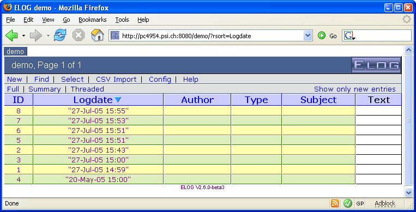The height and width of the screenshot is (212, 416).
Task: Expand the address bar URL dropdown
Action: [308, 35]
